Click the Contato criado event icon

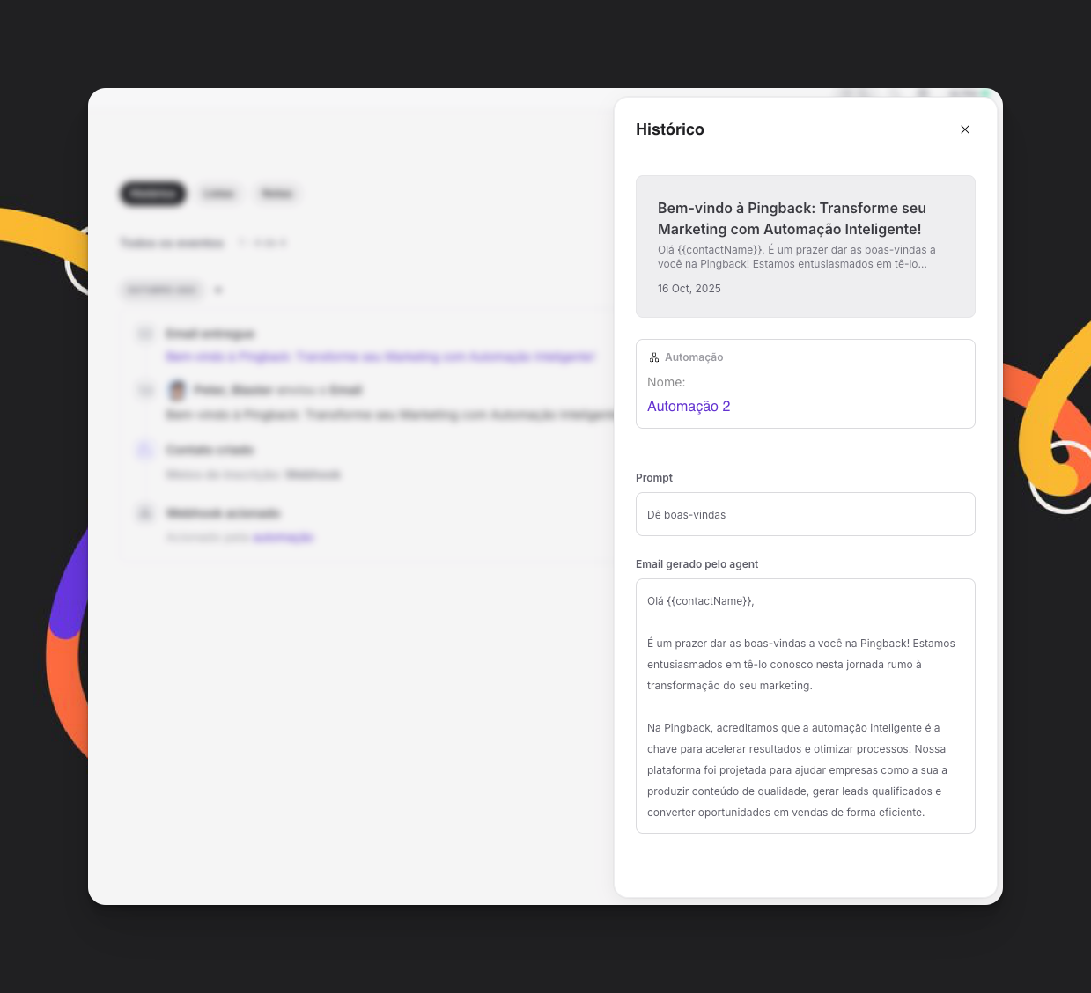145,450
